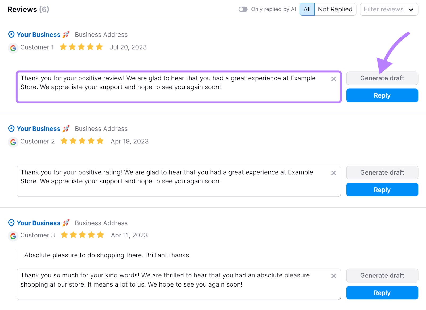Switch to the Not Replied tab

click(x=335, y=9)
